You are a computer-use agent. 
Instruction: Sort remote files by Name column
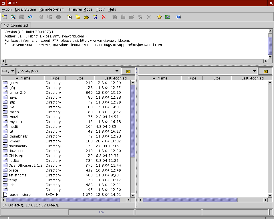tap(160, 78)
